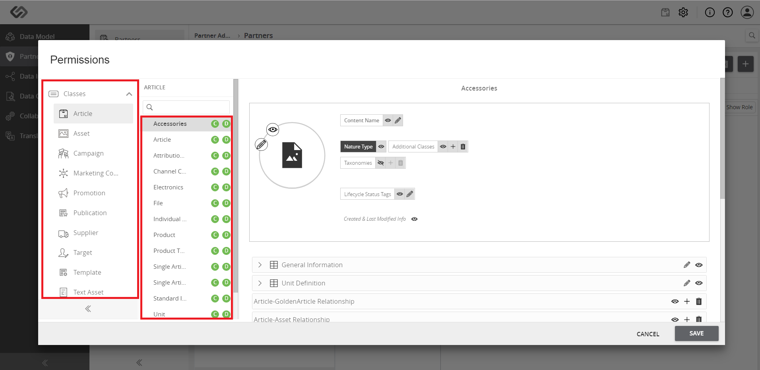This screenshot has width=760, height=370.
Task: Click the green D badge on Electronics
Action: pos(226,187)
